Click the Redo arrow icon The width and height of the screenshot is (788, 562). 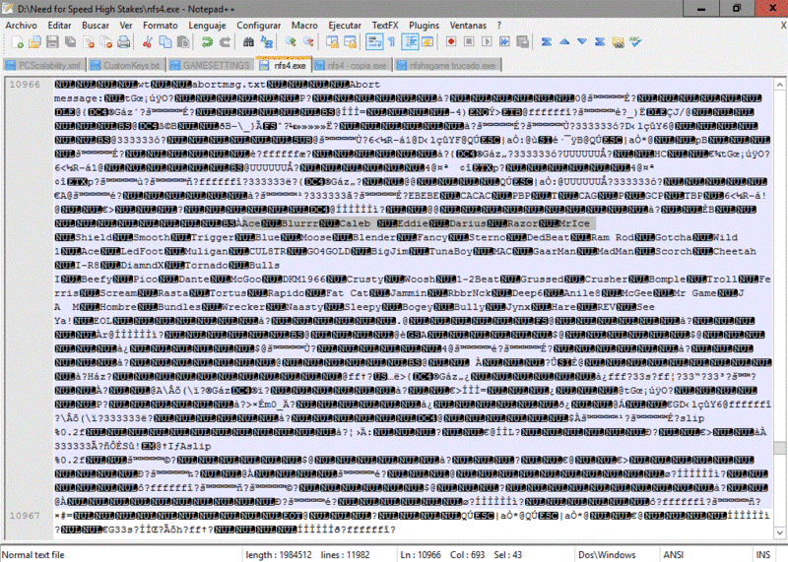225,42
